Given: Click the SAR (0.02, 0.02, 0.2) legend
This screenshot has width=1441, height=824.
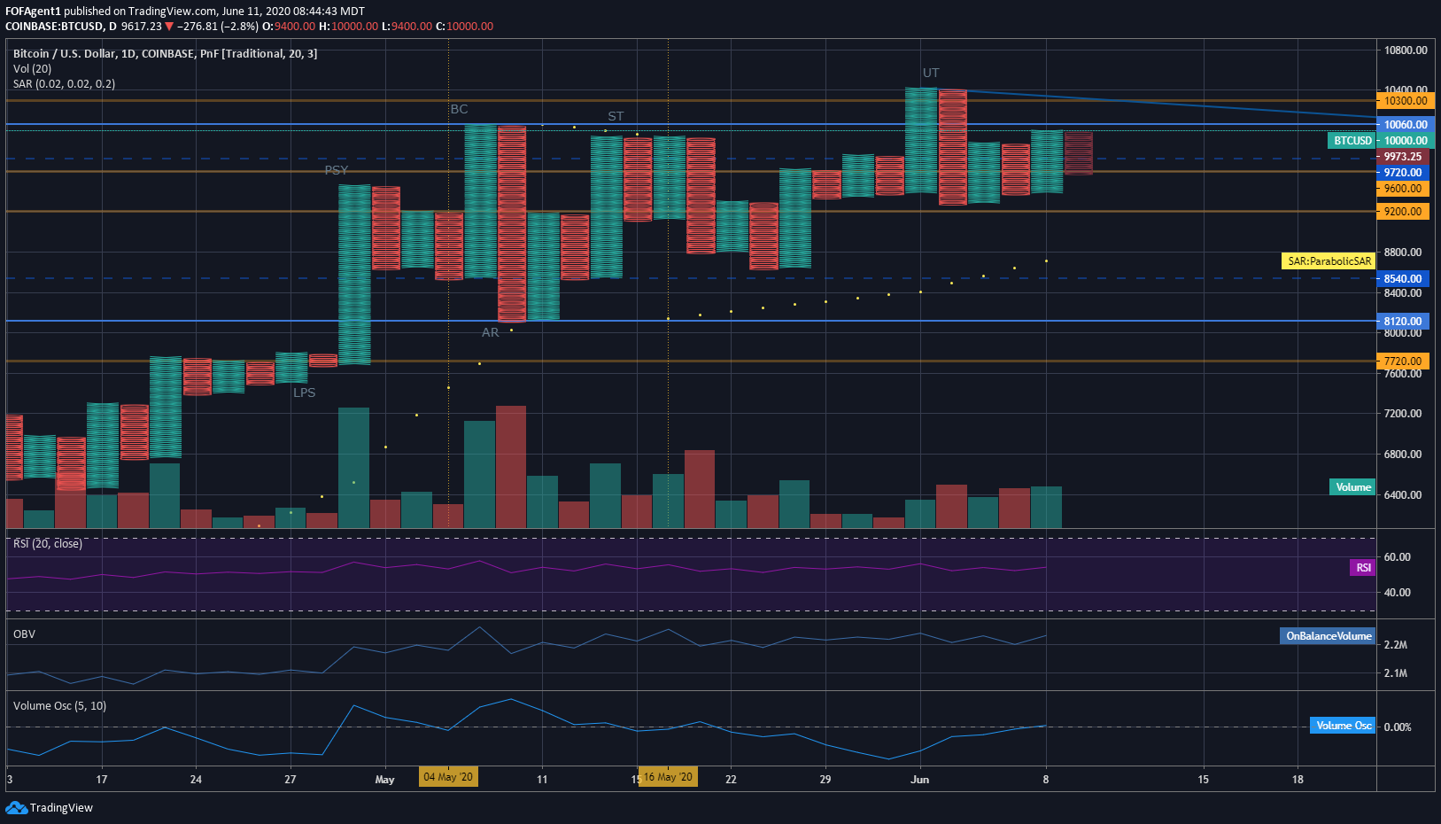Looking at the screenshot, I should pyautogui.click(x=64, y=84).
